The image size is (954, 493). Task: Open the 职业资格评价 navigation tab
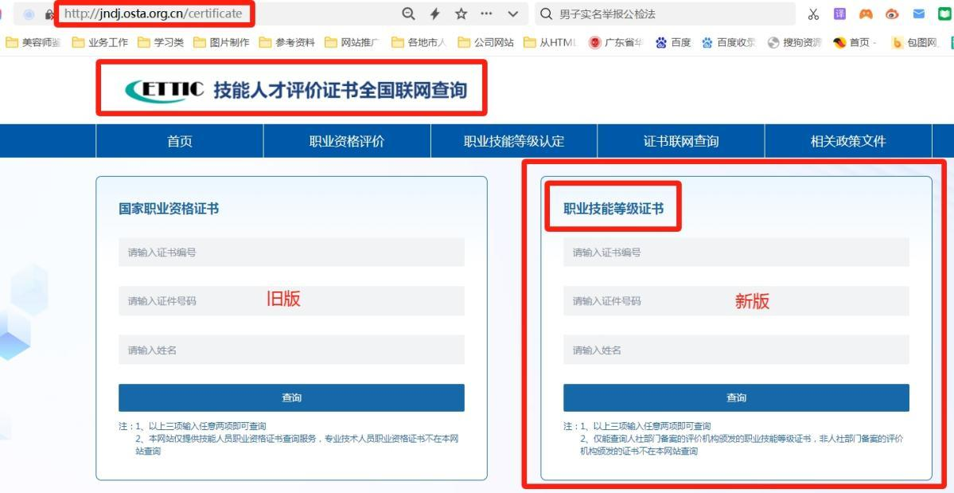point(347,141)
